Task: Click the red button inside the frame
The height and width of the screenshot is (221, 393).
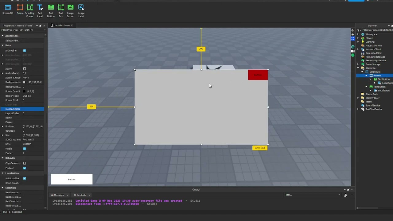Action: [x=258, y=75]
